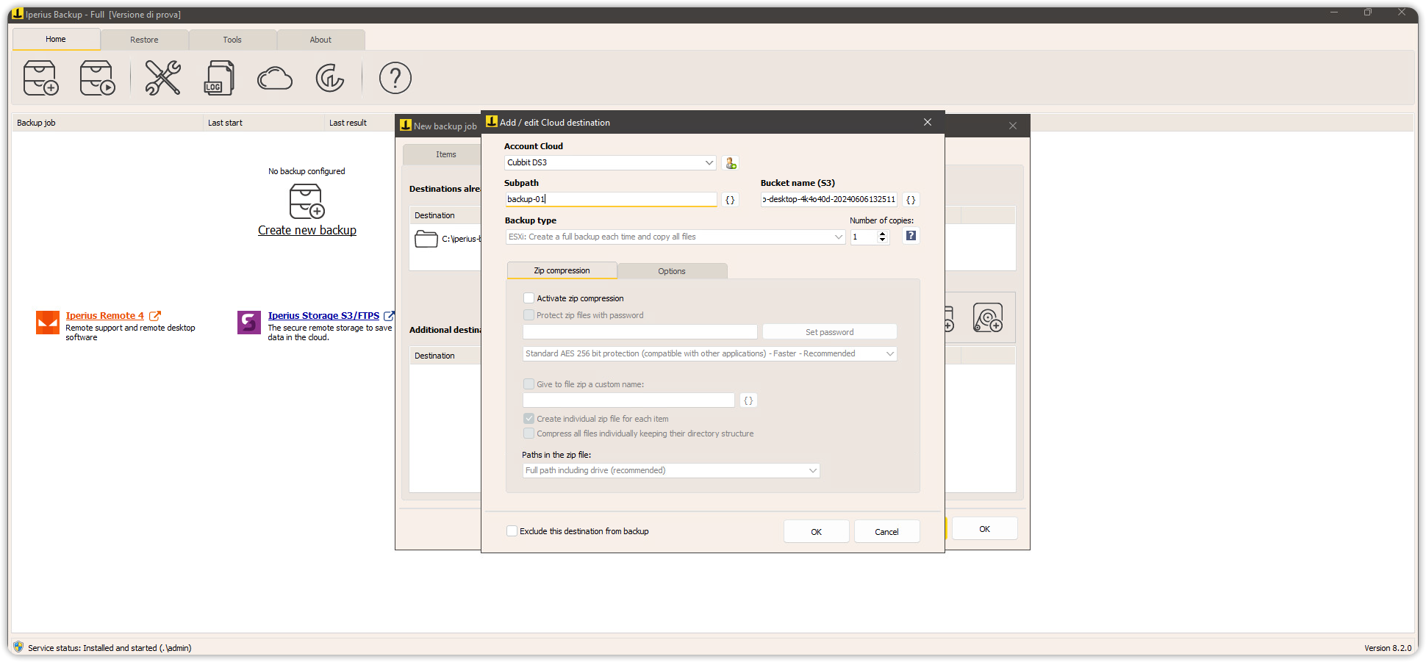The width and height of the screenshot is (1426, 662).
Task: Click the external link icon after Iperius Storage S3/FTPS
Action: coord(389,316)
